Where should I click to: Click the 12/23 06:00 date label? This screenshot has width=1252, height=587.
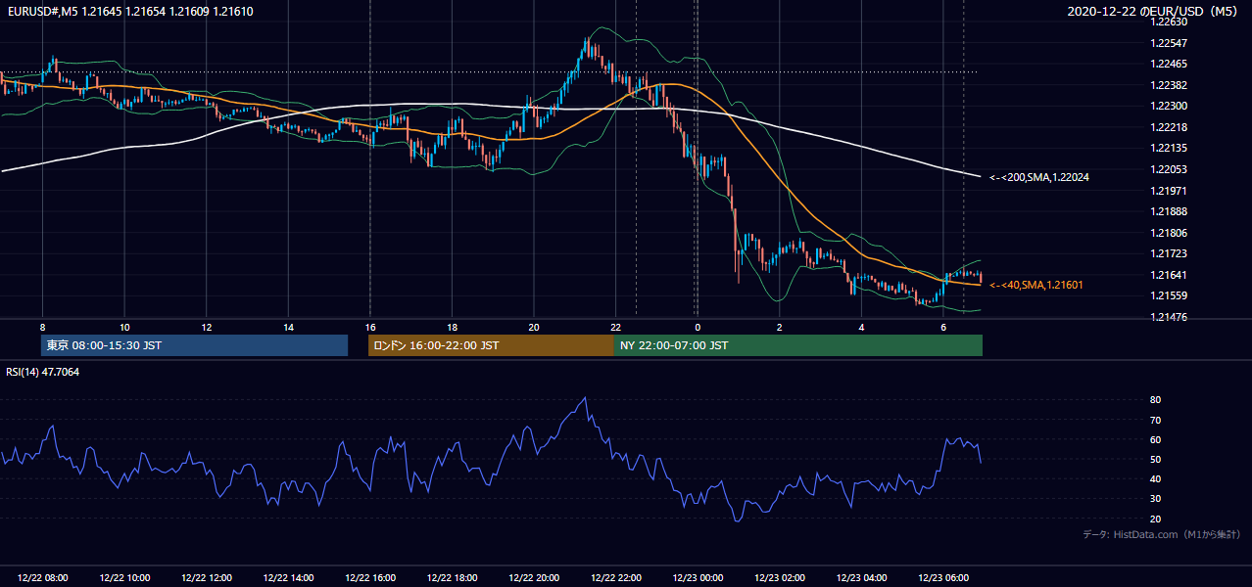pyautogui.click(x=943, y=578)
